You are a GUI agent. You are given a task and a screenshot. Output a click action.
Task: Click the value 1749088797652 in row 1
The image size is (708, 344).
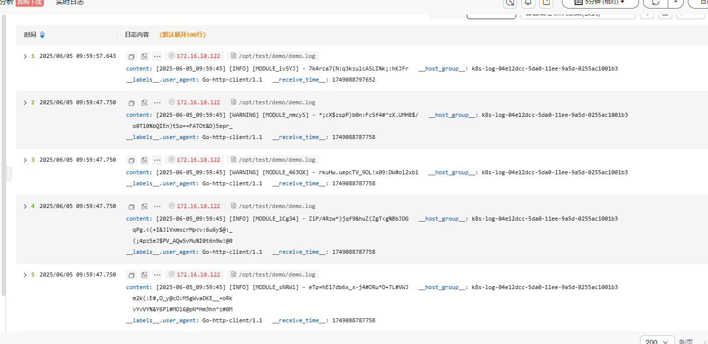pos(353,80)
